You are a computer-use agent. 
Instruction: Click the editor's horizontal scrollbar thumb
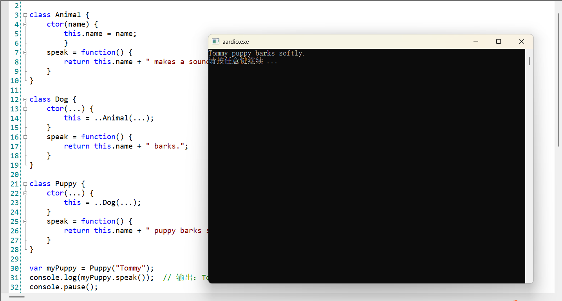click(17, 297)
